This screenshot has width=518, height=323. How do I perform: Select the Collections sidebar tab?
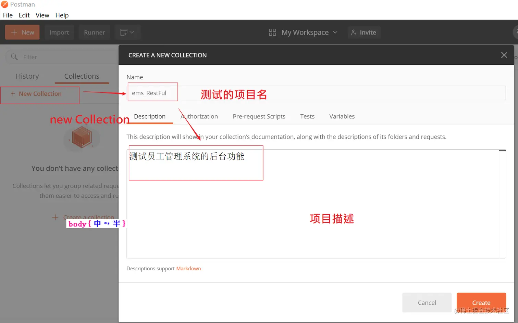pyautogui.click(x=82, y=76)
